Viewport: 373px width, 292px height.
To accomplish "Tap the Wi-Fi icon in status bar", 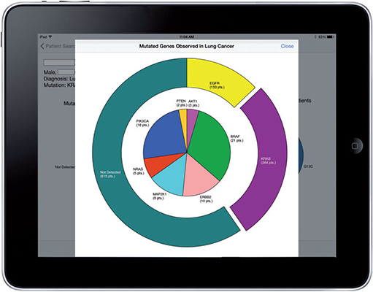I will point(50,36).
